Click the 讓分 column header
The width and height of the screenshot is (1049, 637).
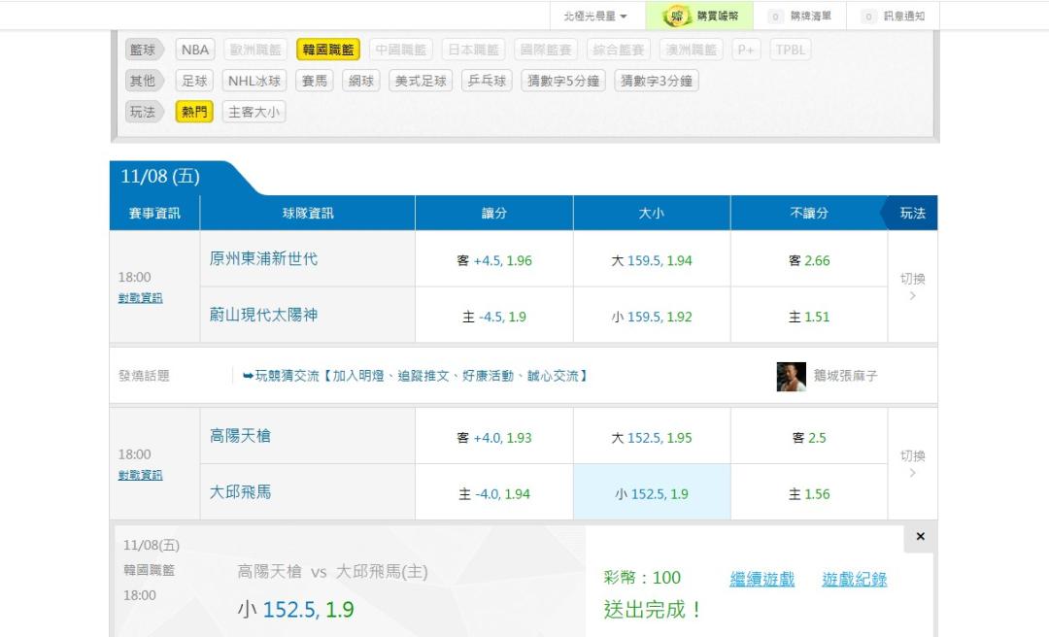[494, 213]
